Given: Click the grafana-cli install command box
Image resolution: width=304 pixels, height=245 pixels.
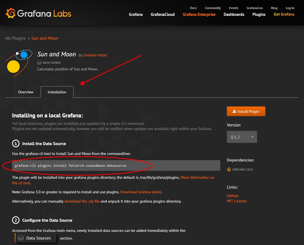Looking at the screenshot, I should point(116,166).
